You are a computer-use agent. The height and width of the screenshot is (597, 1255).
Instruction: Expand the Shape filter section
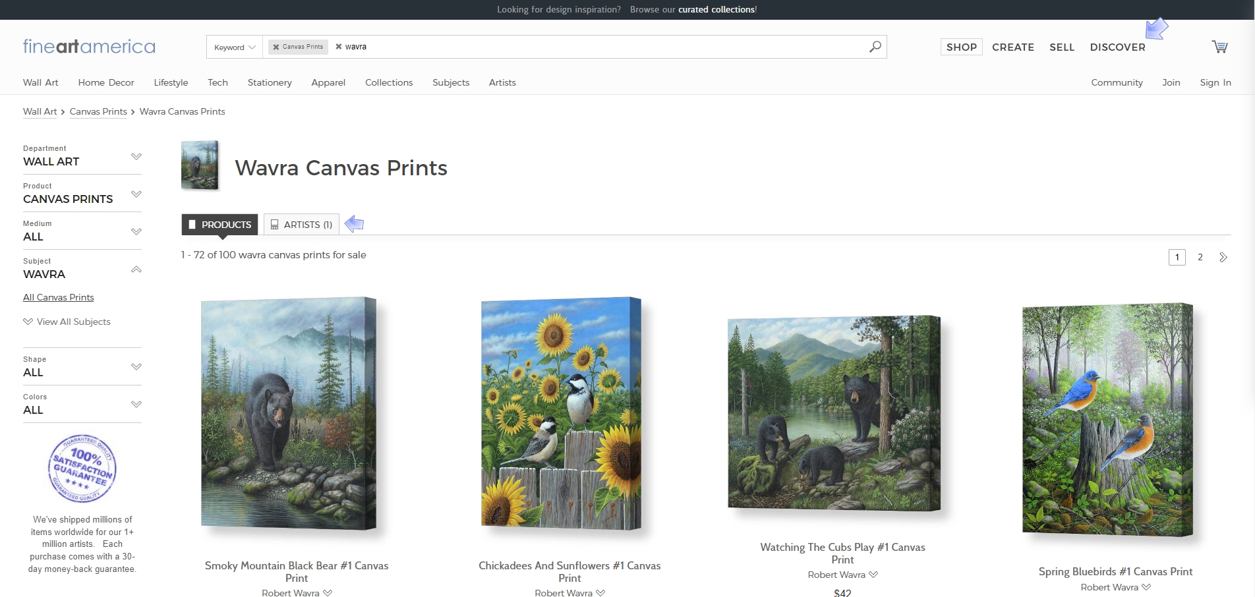[82, 366]
